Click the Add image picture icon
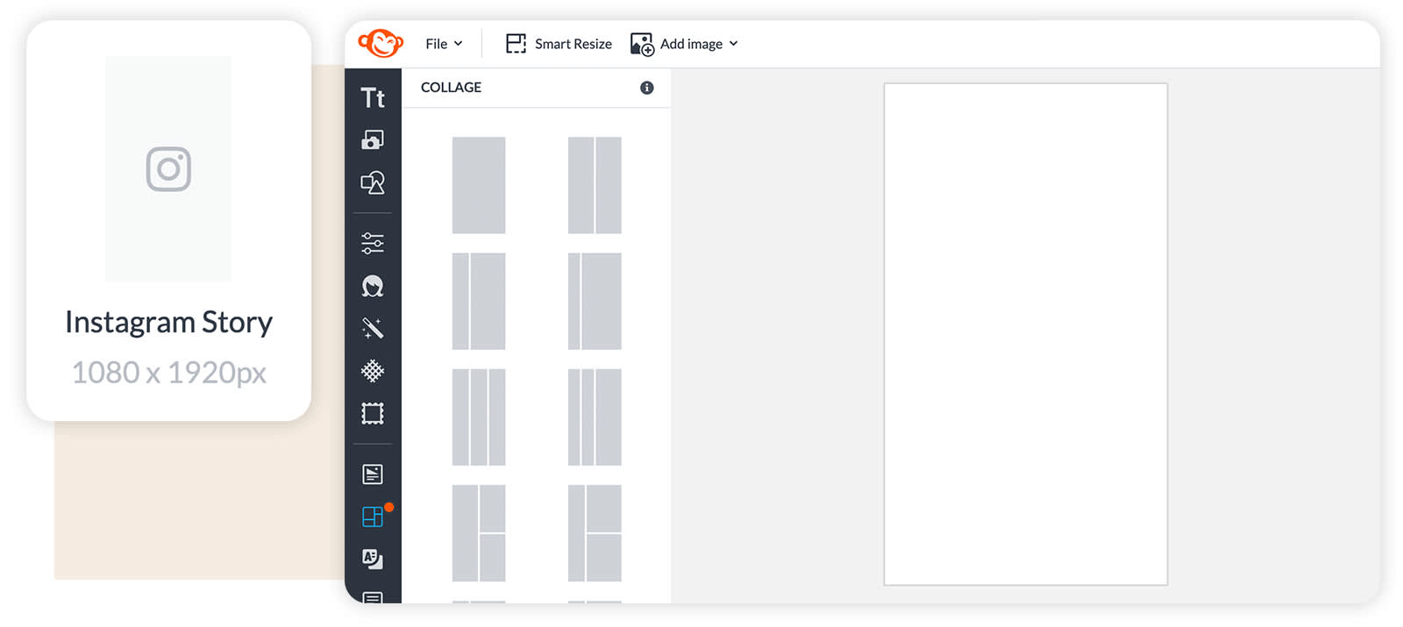The image size is (1403, 627). pos(642,44)
